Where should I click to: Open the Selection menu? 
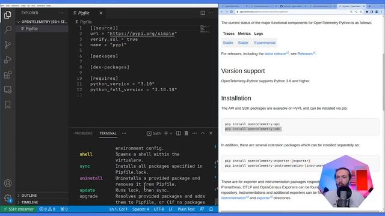point(15,5)
